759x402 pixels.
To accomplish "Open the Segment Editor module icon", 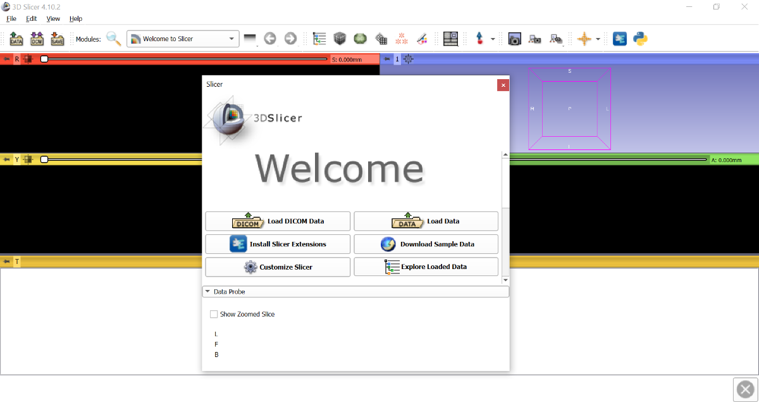I will pyautogui.click(x=422, y=39).
